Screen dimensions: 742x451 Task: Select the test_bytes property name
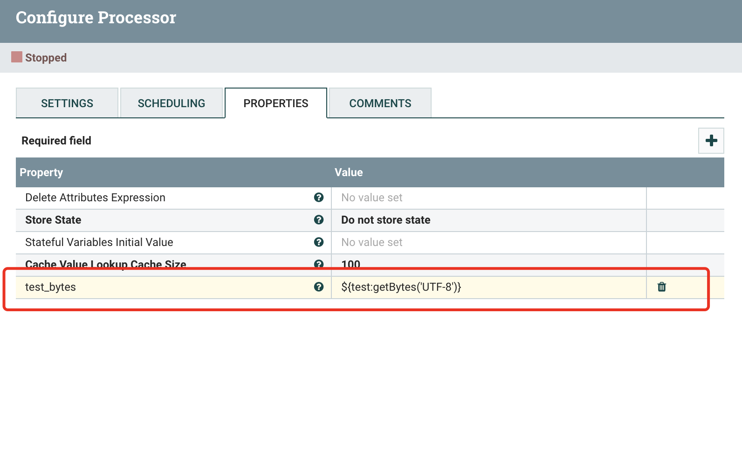51,287
